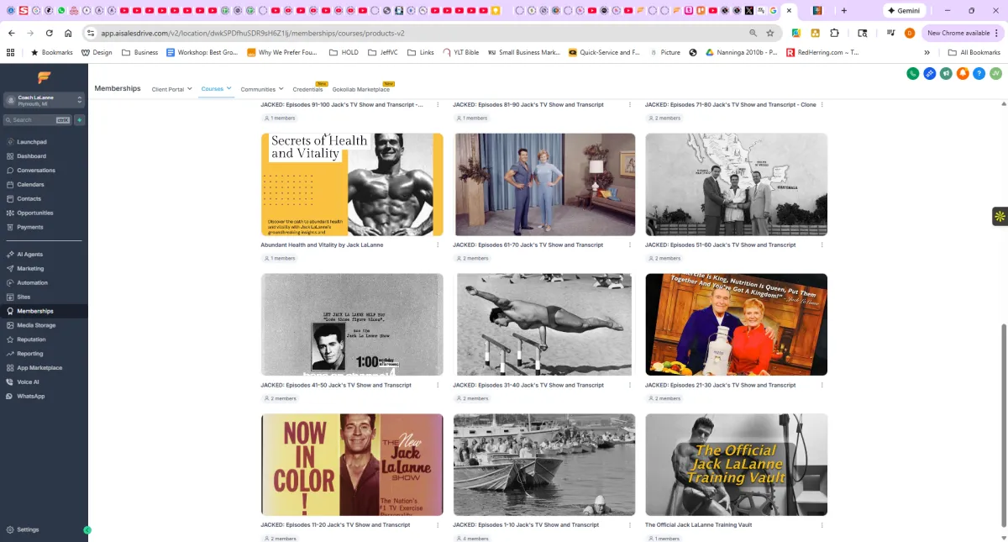Screen dimensions: 1008x542
Task: Select the Courses tab
Action: (x=216, y=88)
